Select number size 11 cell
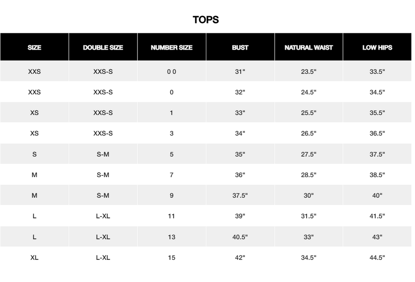This screenshot has width=415, height=282. pos(171,216)
